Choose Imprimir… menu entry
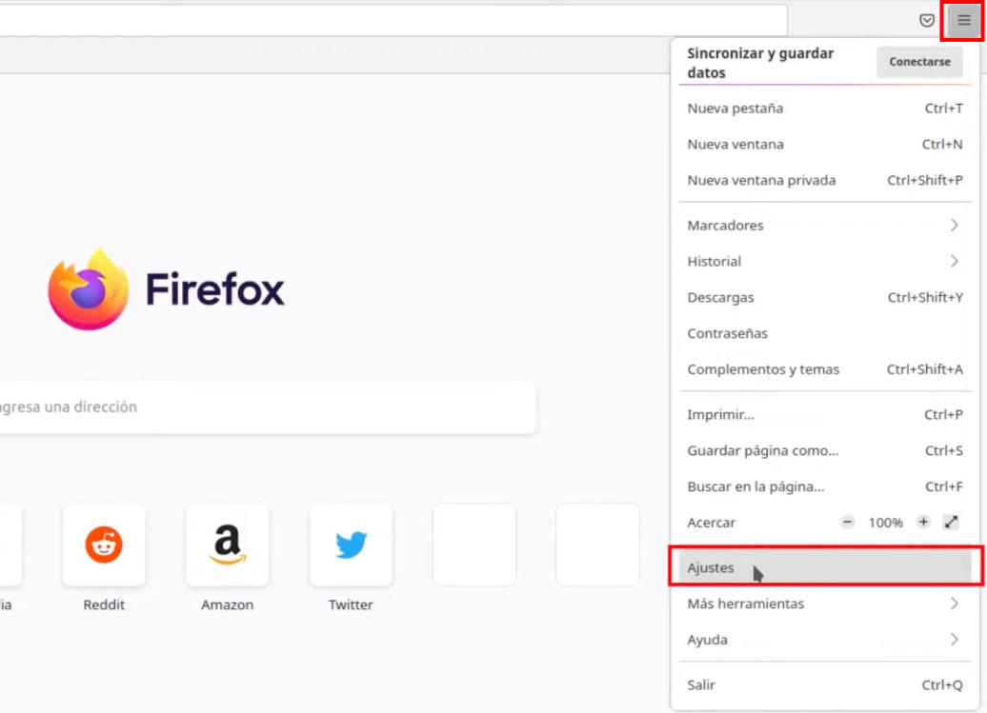 [x=825, y=414]
